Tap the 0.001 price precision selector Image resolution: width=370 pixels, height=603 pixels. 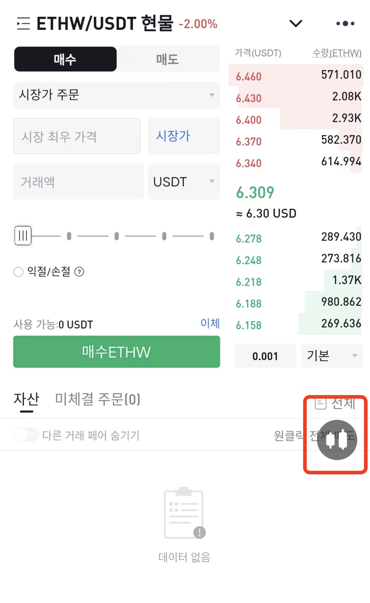click(x=265, y=356)
